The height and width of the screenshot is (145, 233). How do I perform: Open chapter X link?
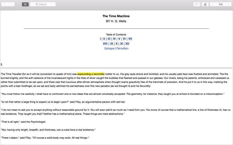pos(116,44)
